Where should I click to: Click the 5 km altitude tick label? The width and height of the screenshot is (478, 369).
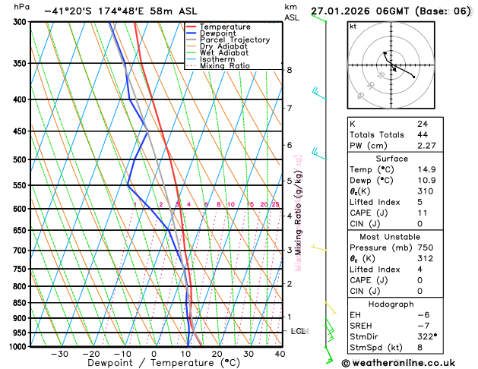(290, 181)
